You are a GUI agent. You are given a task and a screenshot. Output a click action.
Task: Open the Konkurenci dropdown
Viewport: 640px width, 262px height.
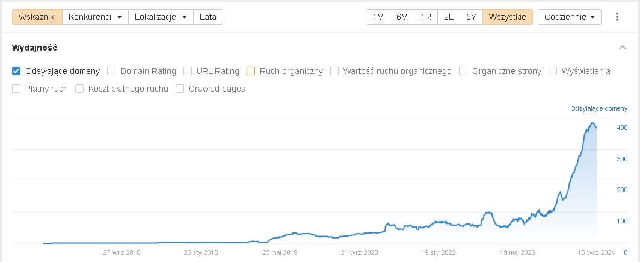tap(95, 17)
